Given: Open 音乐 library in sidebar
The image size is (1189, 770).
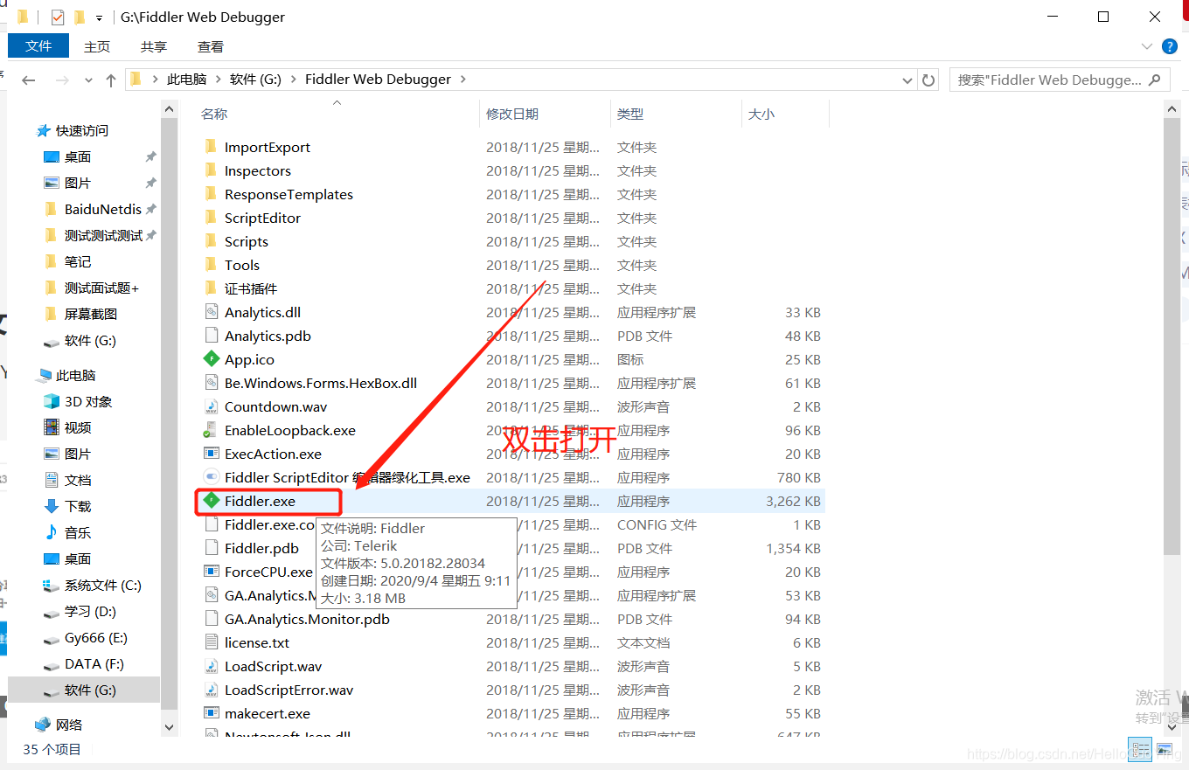Looking at the screenshot, I should pos(78,532).
